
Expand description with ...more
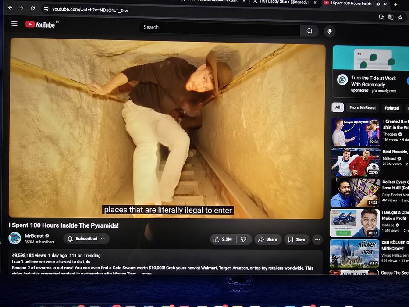click(146, 273)
